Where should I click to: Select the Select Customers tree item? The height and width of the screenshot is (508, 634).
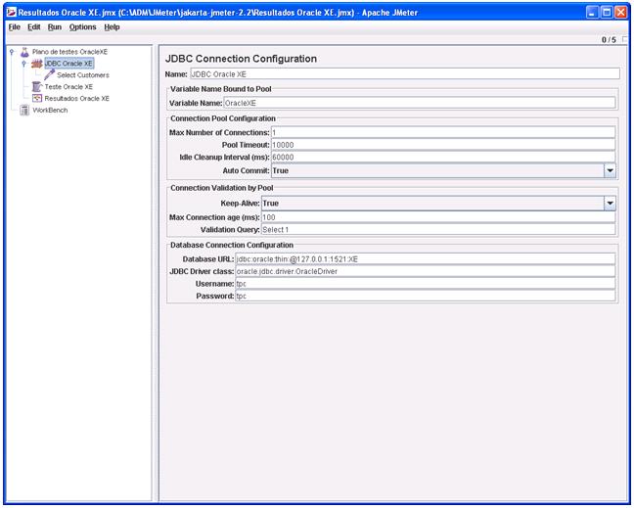click(x=83, y=75)
